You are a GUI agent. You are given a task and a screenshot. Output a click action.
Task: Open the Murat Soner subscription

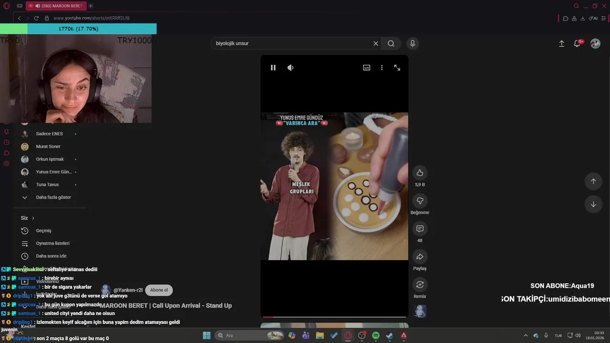pos(48,147)
